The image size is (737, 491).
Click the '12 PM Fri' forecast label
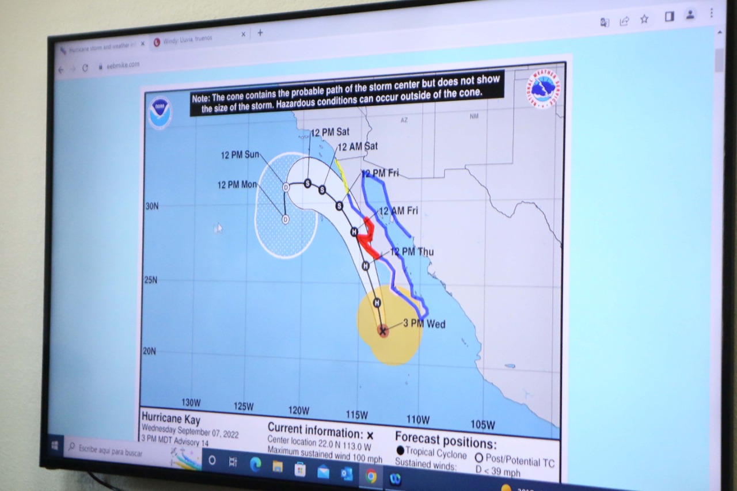point(380,173)
